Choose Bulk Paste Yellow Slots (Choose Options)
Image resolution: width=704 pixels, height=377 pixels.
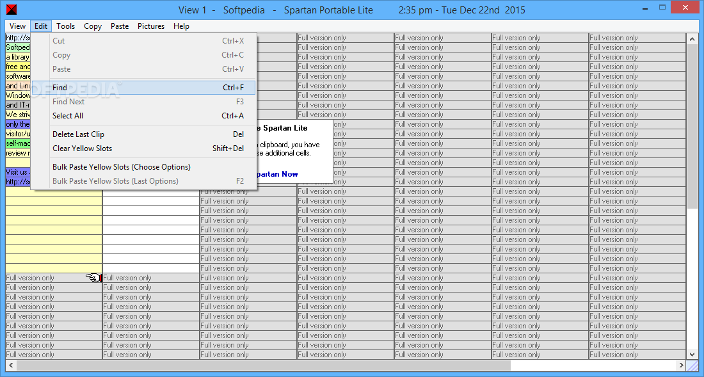(x=143, y=167)
